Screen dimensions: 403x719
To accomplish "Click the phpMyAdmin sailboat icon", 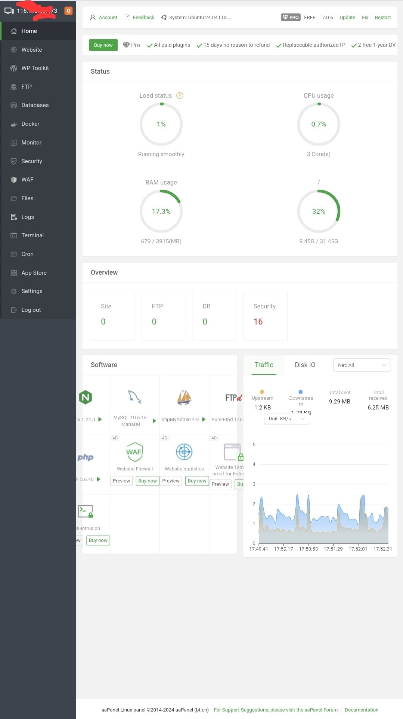I will coord(184,397).
